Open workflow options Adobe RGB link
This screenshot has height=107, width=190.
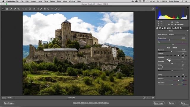(91, 103)
